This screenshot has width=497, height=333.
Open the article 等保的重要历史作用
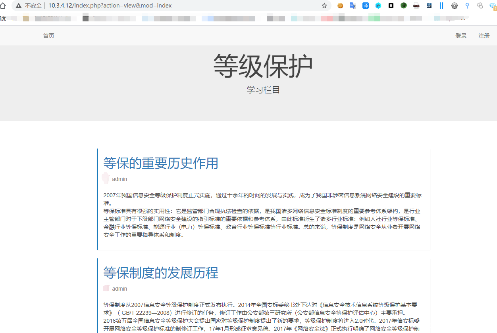(161, 163)
